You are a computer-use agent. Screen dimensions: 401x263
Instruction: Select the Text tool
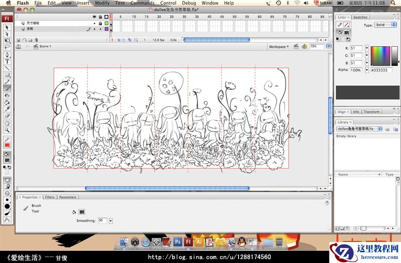pos(7,61)
